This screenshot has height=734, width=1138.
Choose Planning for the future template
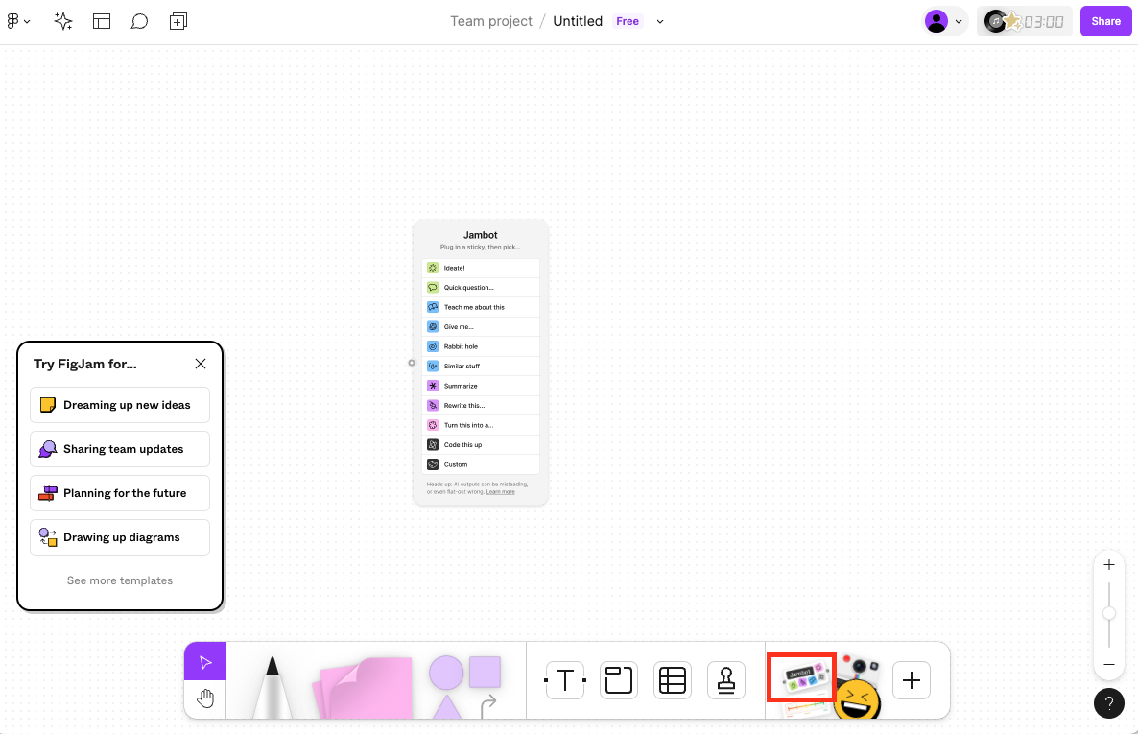coord(120,493)
